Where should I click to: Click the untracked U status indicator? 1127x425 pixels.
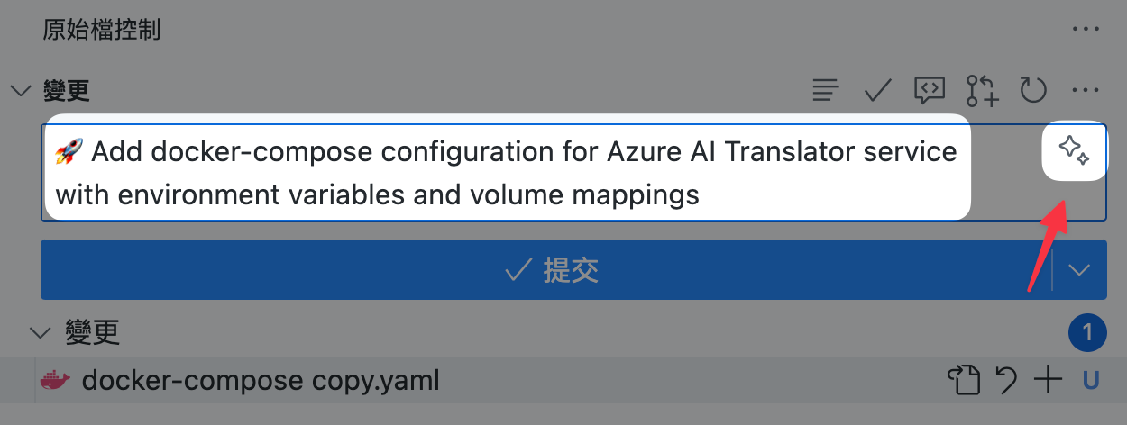point(1091,381)
